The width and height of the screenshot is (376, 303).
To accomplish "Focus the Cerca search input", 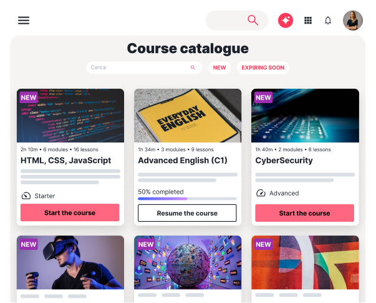I will point(144,67).
